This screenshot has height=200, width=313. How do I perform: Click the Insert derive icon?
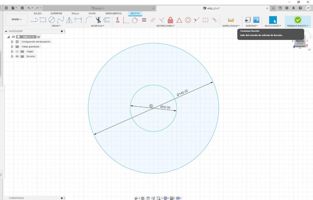247,20
